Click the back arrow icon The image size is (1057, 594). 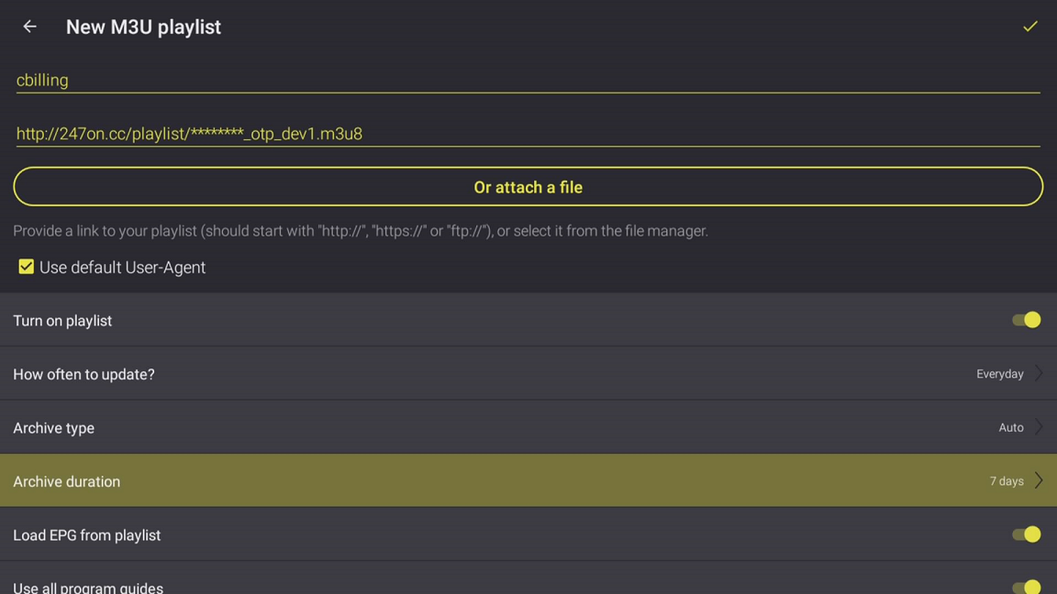[x=29, y=27]
